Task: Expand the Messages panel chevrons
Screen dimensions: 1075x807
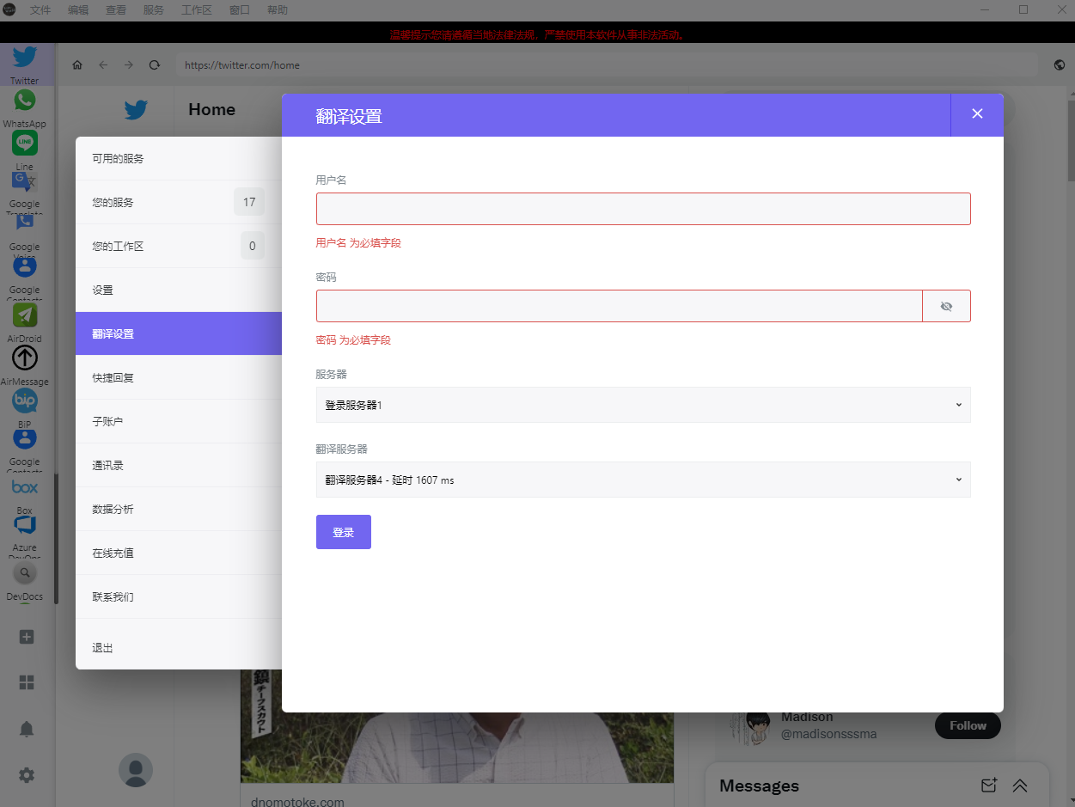Action: [x=1020, y=786]
